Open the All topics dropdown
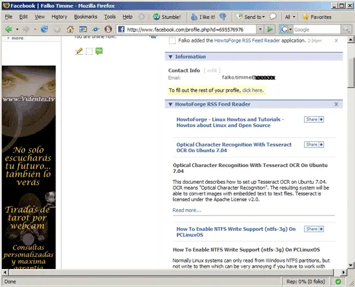This screenshot has height=287, width=355. pos(290,17)
